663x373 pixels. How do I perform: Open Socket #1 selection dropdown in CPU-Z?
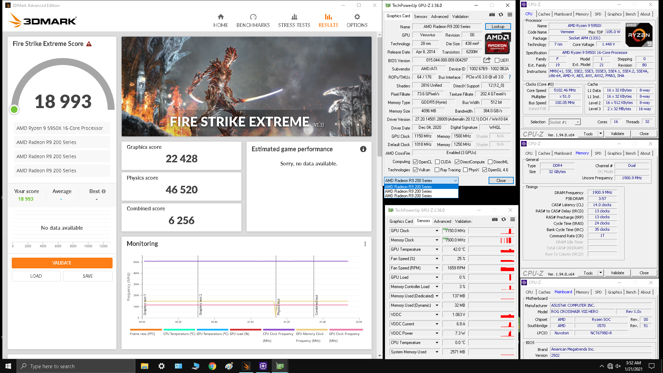pyautogui.click(x=565, y=122)
